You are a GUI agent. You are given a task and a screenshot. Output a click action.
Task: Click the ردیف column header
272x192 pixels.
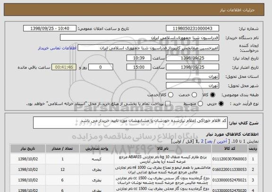(x=253, y=149)
